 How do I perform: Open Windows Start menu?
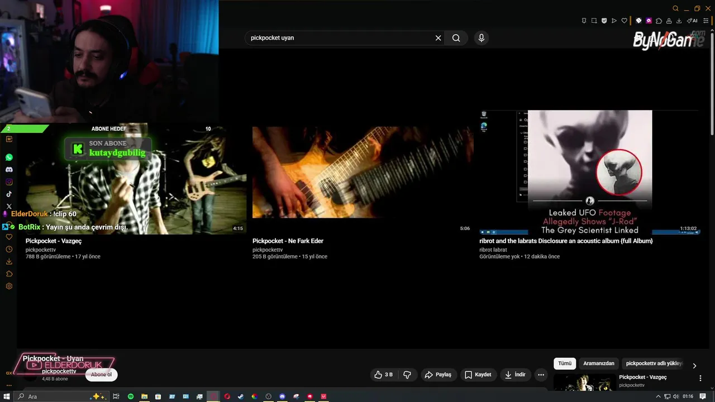pos(7,396)
